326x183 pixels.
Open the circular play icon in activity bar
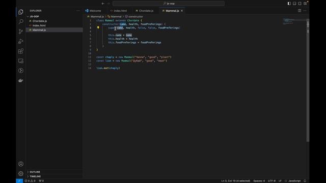tap(21, 71)
